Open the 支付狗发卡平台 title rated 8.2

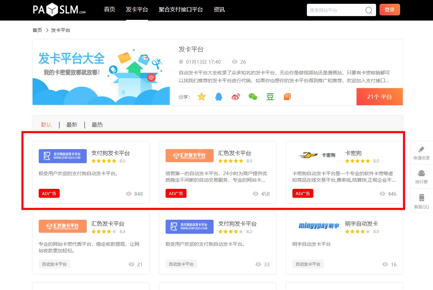point(238,224)
